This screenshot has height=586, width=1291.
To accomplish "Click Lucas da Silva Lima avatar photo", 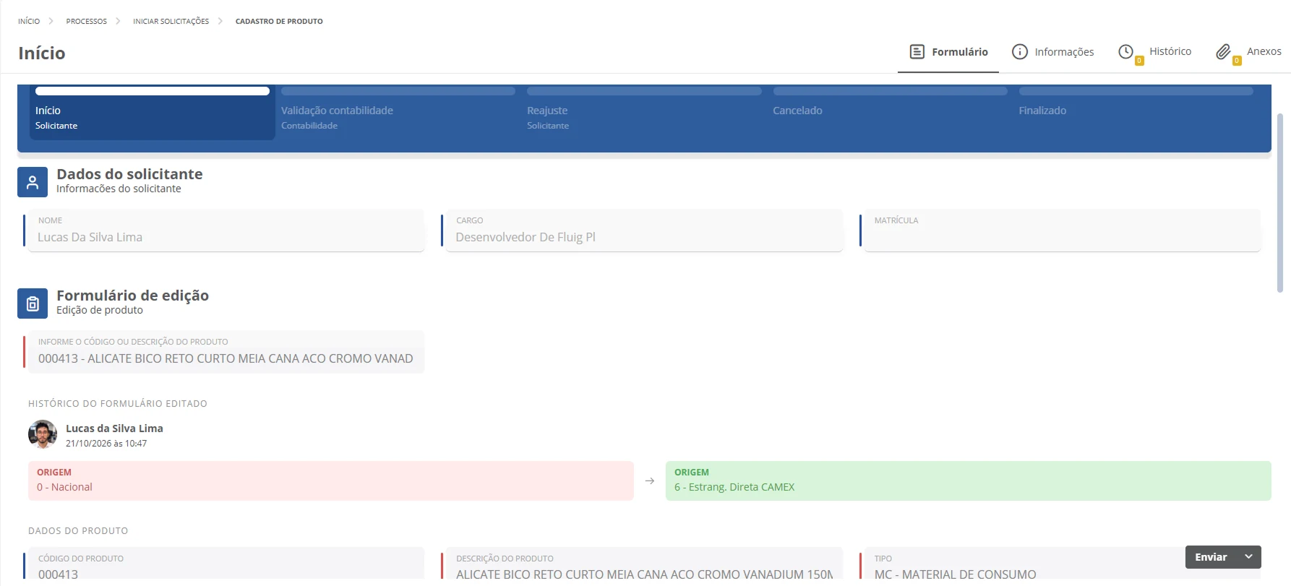I will 43,434.
